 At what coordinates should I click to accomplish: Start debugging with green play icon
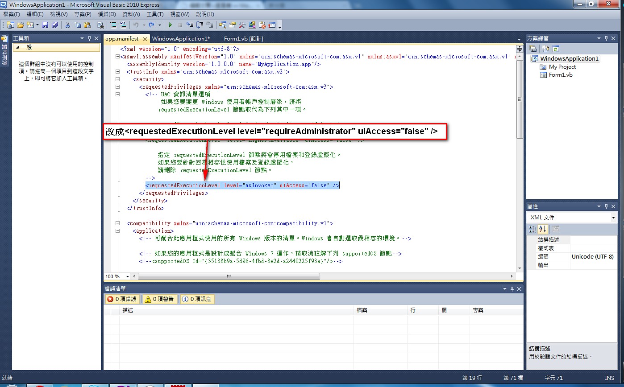(x=170, y=25)
